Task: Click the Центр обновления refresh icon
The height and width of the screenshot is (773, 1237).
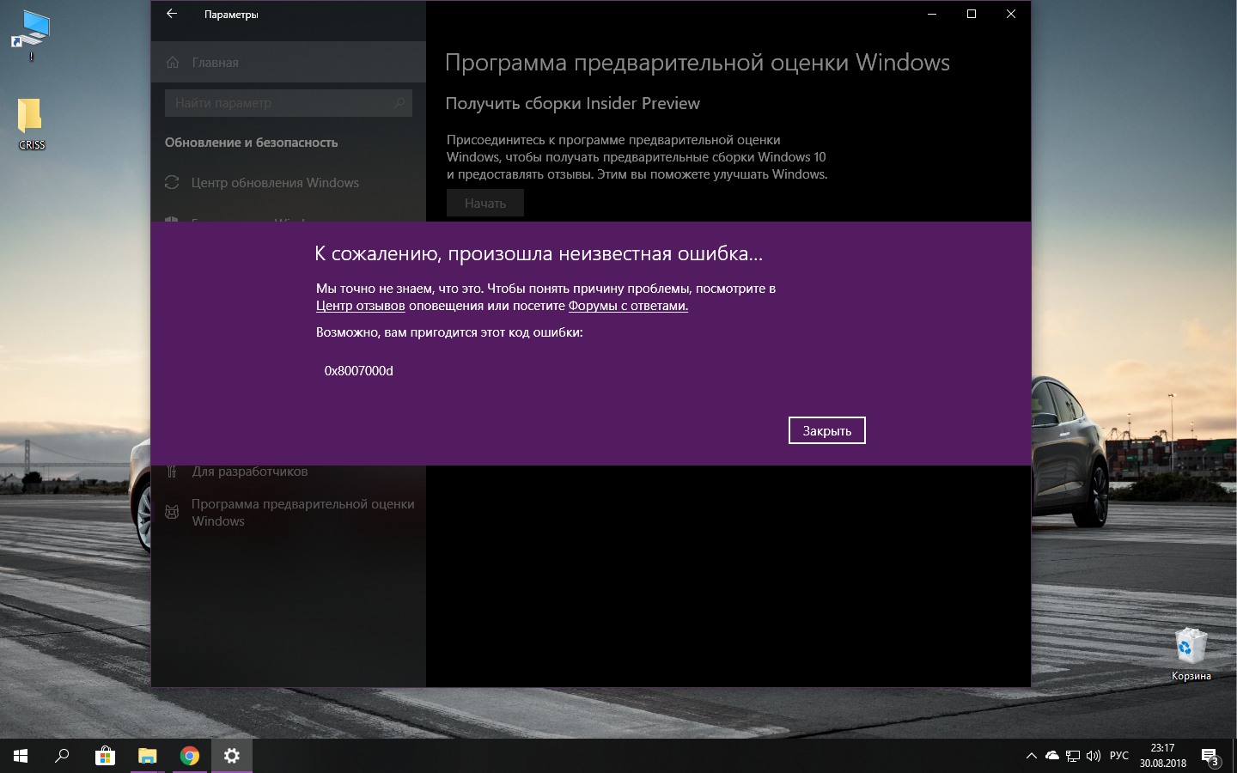Action: pyautogui.click(x=172, y=182)
